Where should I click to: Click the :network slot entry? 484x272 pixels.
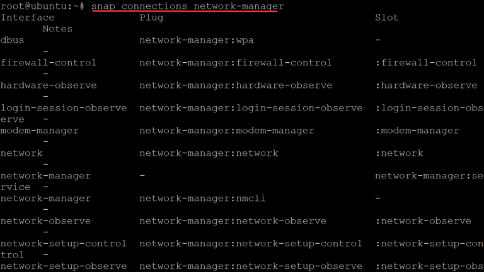point(399,153)
